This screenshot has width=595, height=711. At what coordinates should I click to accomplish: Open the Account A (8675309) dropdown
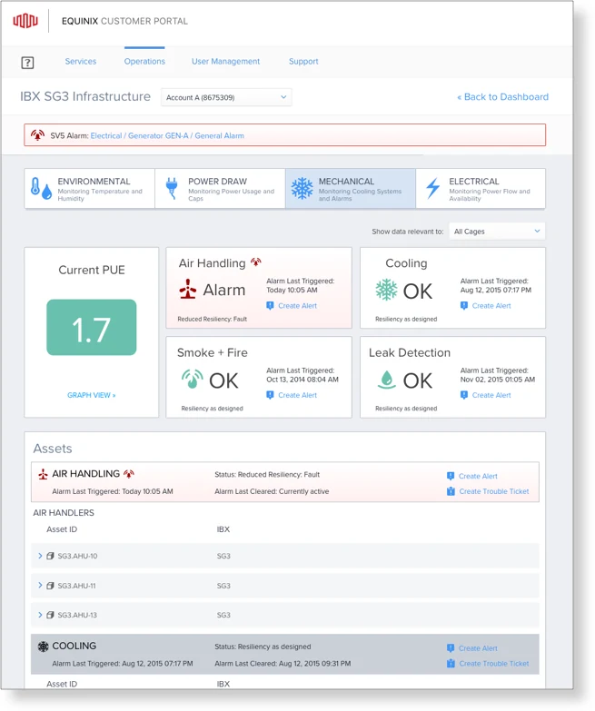click(x=226, y=97)
